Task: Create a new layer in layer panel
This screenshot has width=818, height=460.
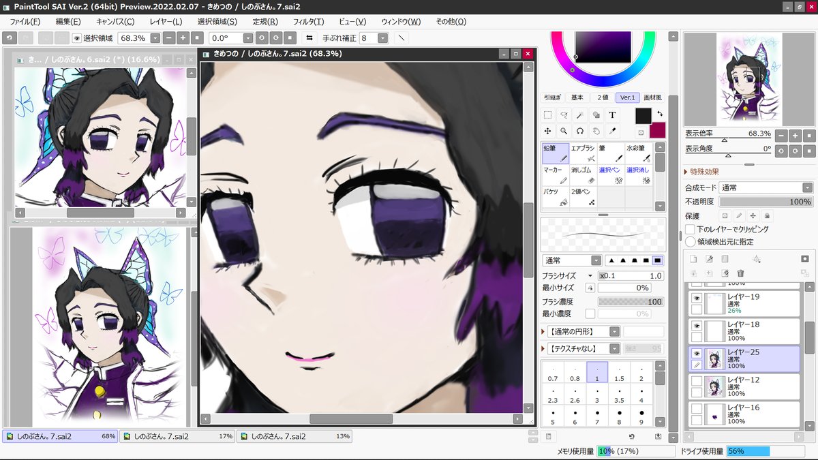Action: 693,259
